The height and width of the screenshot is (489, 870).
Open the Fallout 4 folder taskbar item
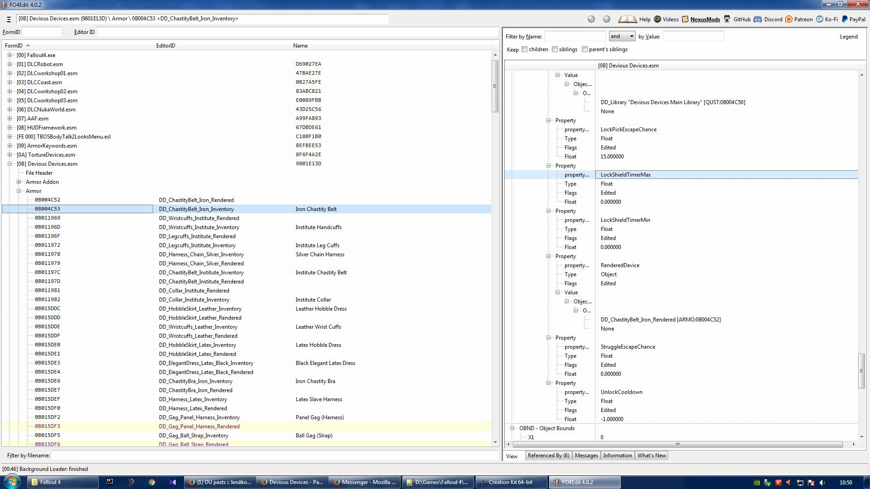pyautogui.click(x=63, y=482)
